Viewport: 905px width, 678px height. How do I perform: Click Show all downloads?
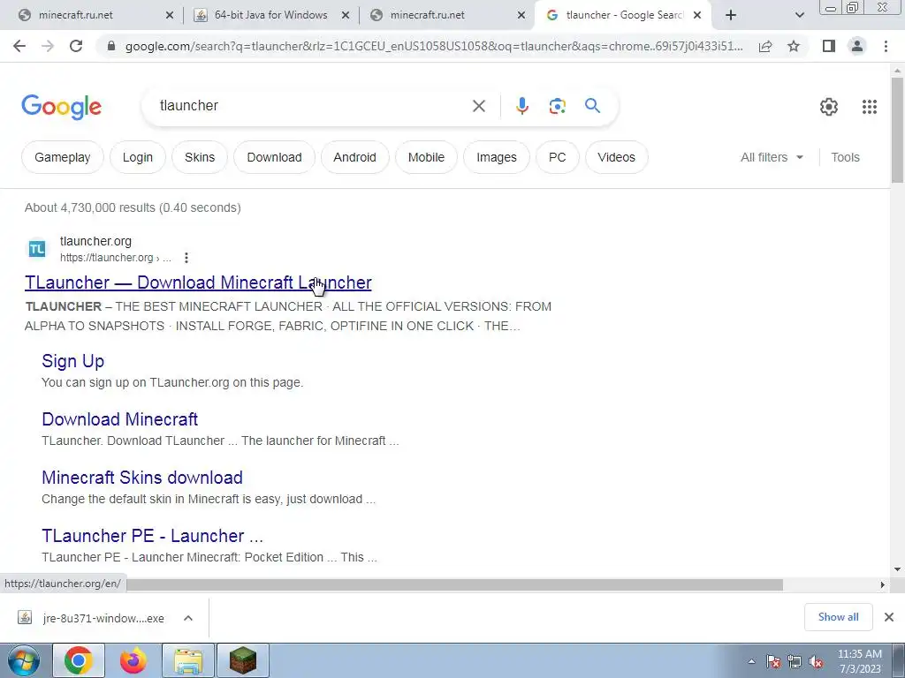point(838,617)
